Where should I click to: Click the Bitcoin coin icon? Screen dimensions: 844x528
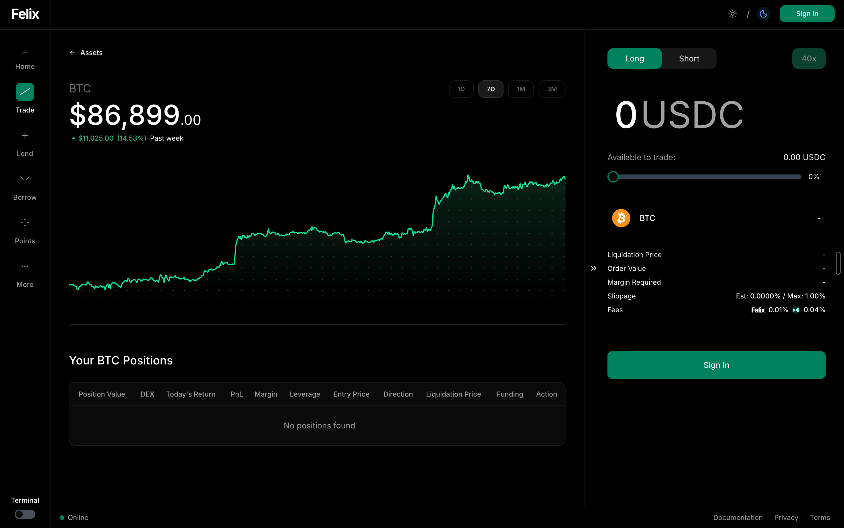click(x=621, y=218)
